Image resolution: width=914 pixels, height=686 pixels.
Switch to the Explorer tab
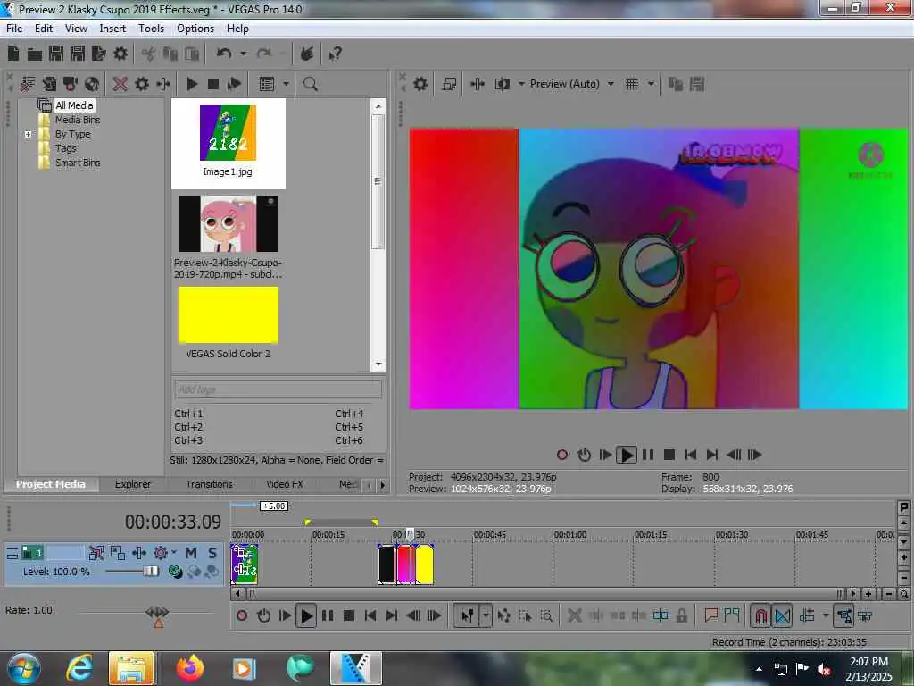coord(132,484)
